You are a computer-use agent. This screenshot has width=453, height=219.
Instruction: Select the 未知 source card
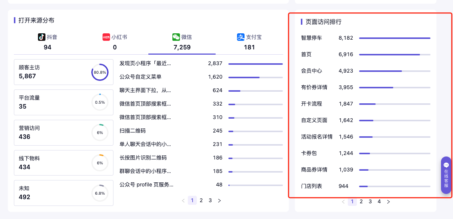[63, 193]
